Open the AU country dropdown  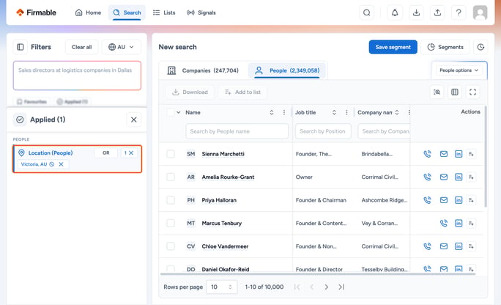pyautogui.click(x=121, y=47)
